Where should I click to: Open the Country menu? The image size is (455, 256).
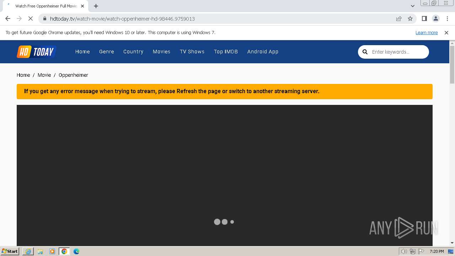click(x=133, y=52)
